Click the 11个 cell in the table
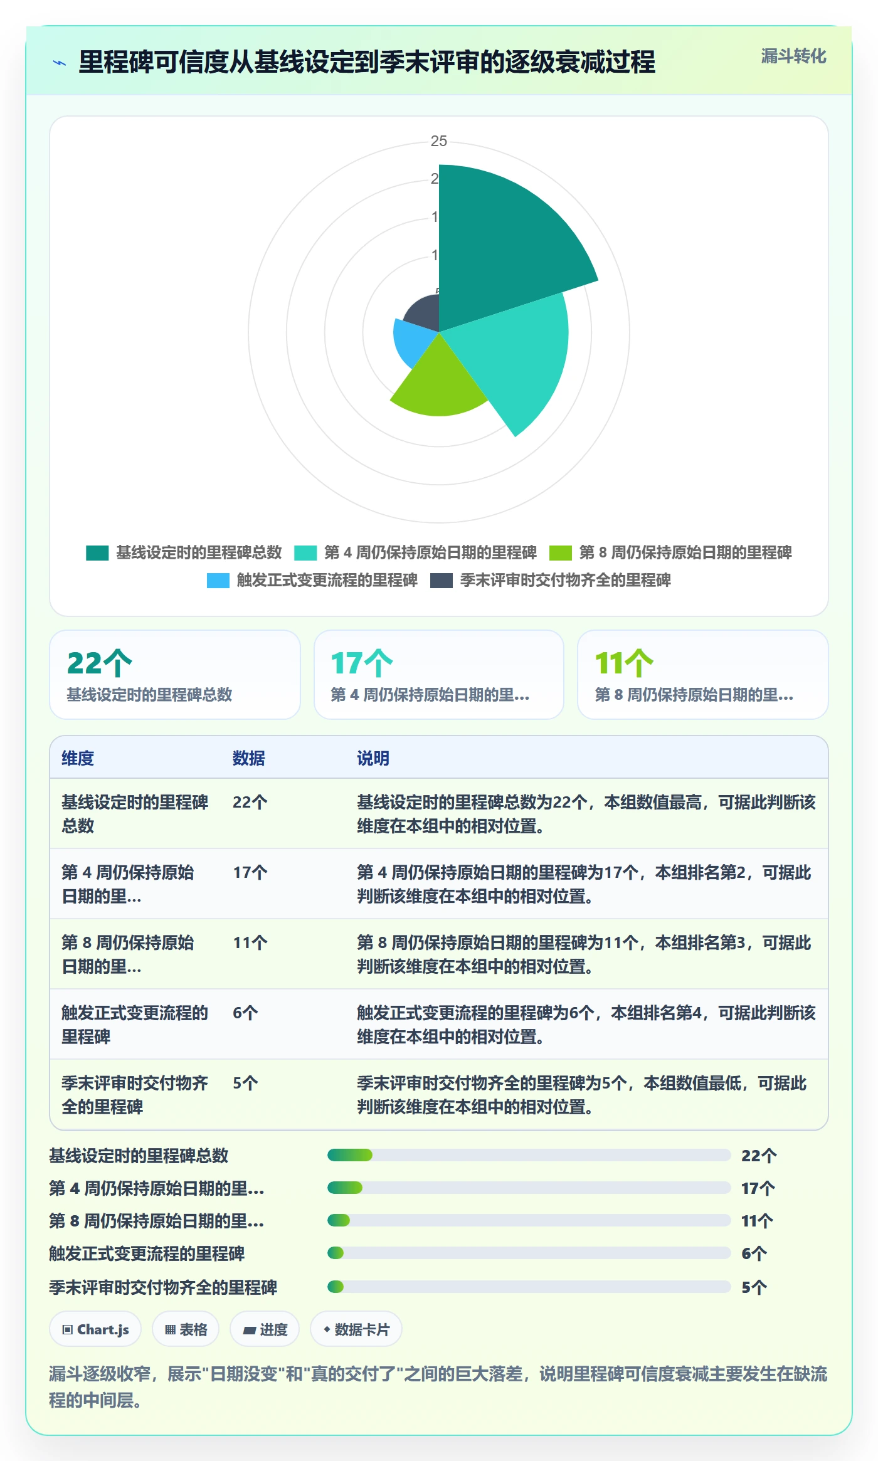The image size is (878, 1461). [x=250, y=942]
